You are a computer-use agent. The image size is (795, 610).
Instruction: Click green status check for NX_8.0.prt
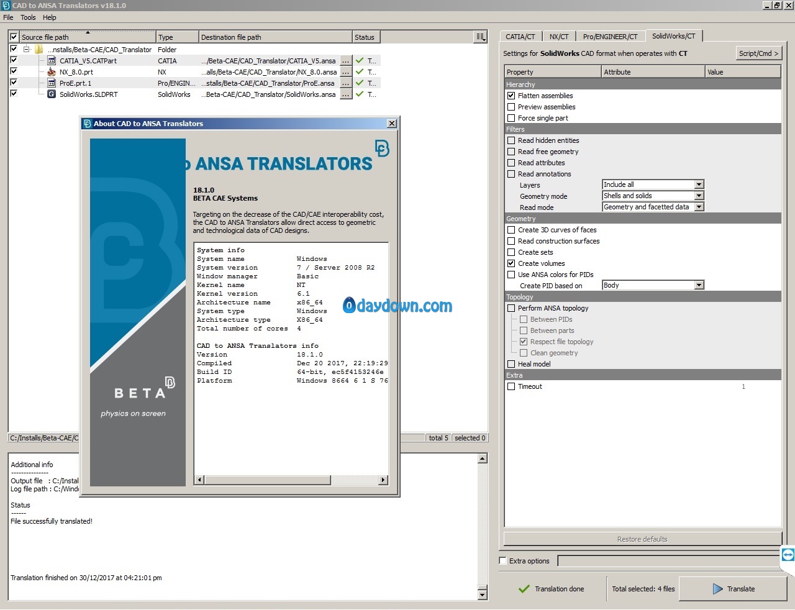[x=360, y=72]
